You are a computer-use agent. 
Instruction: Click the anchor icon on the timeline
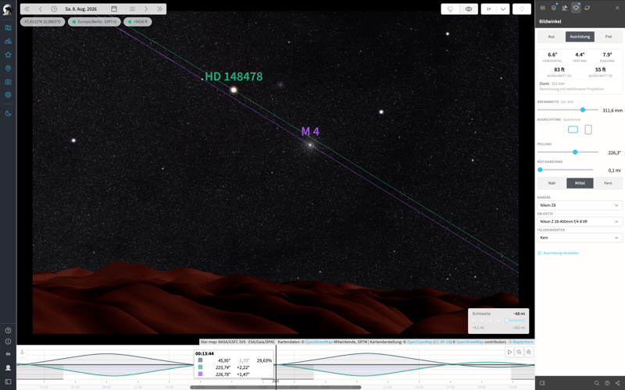(23, 352)
